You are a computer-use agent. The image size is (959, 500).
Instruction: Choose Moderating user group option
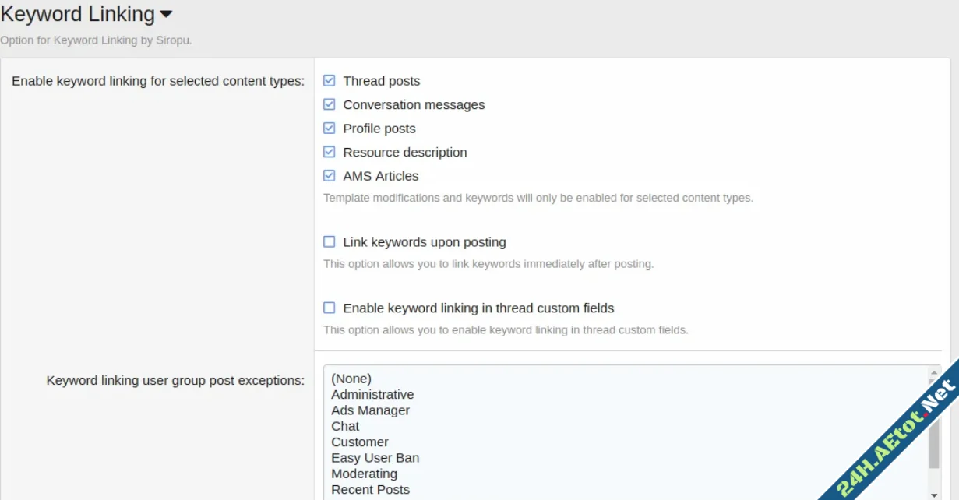tap(364, 474)
